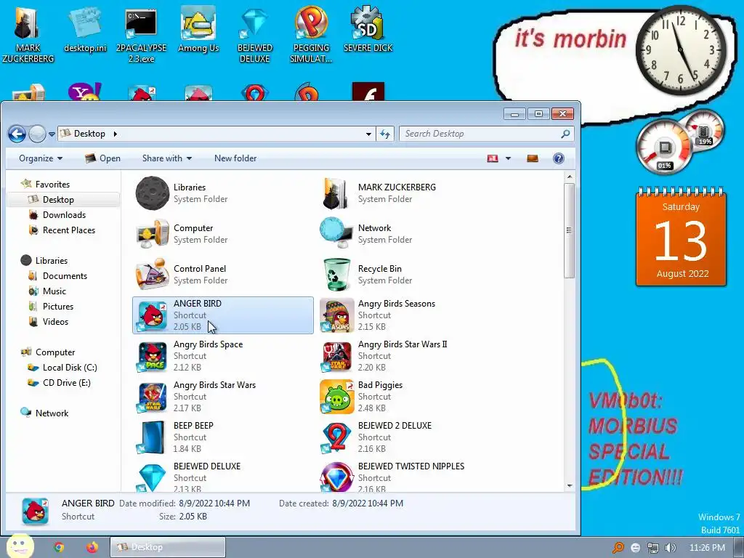
Task: Select the Libraries moon icon in file list
Action: point(152,193)
